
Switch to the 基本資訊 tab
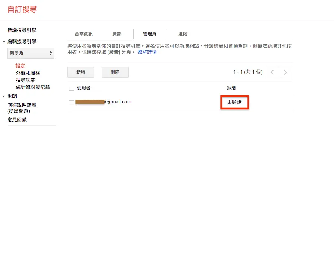click(84, 34)
